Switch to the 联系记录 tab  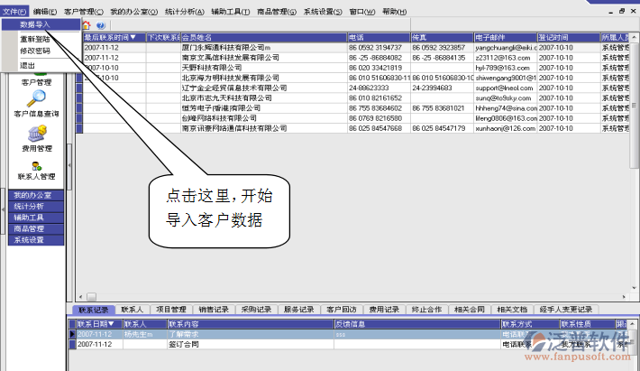pyautogui.click(x=94, y=310)
